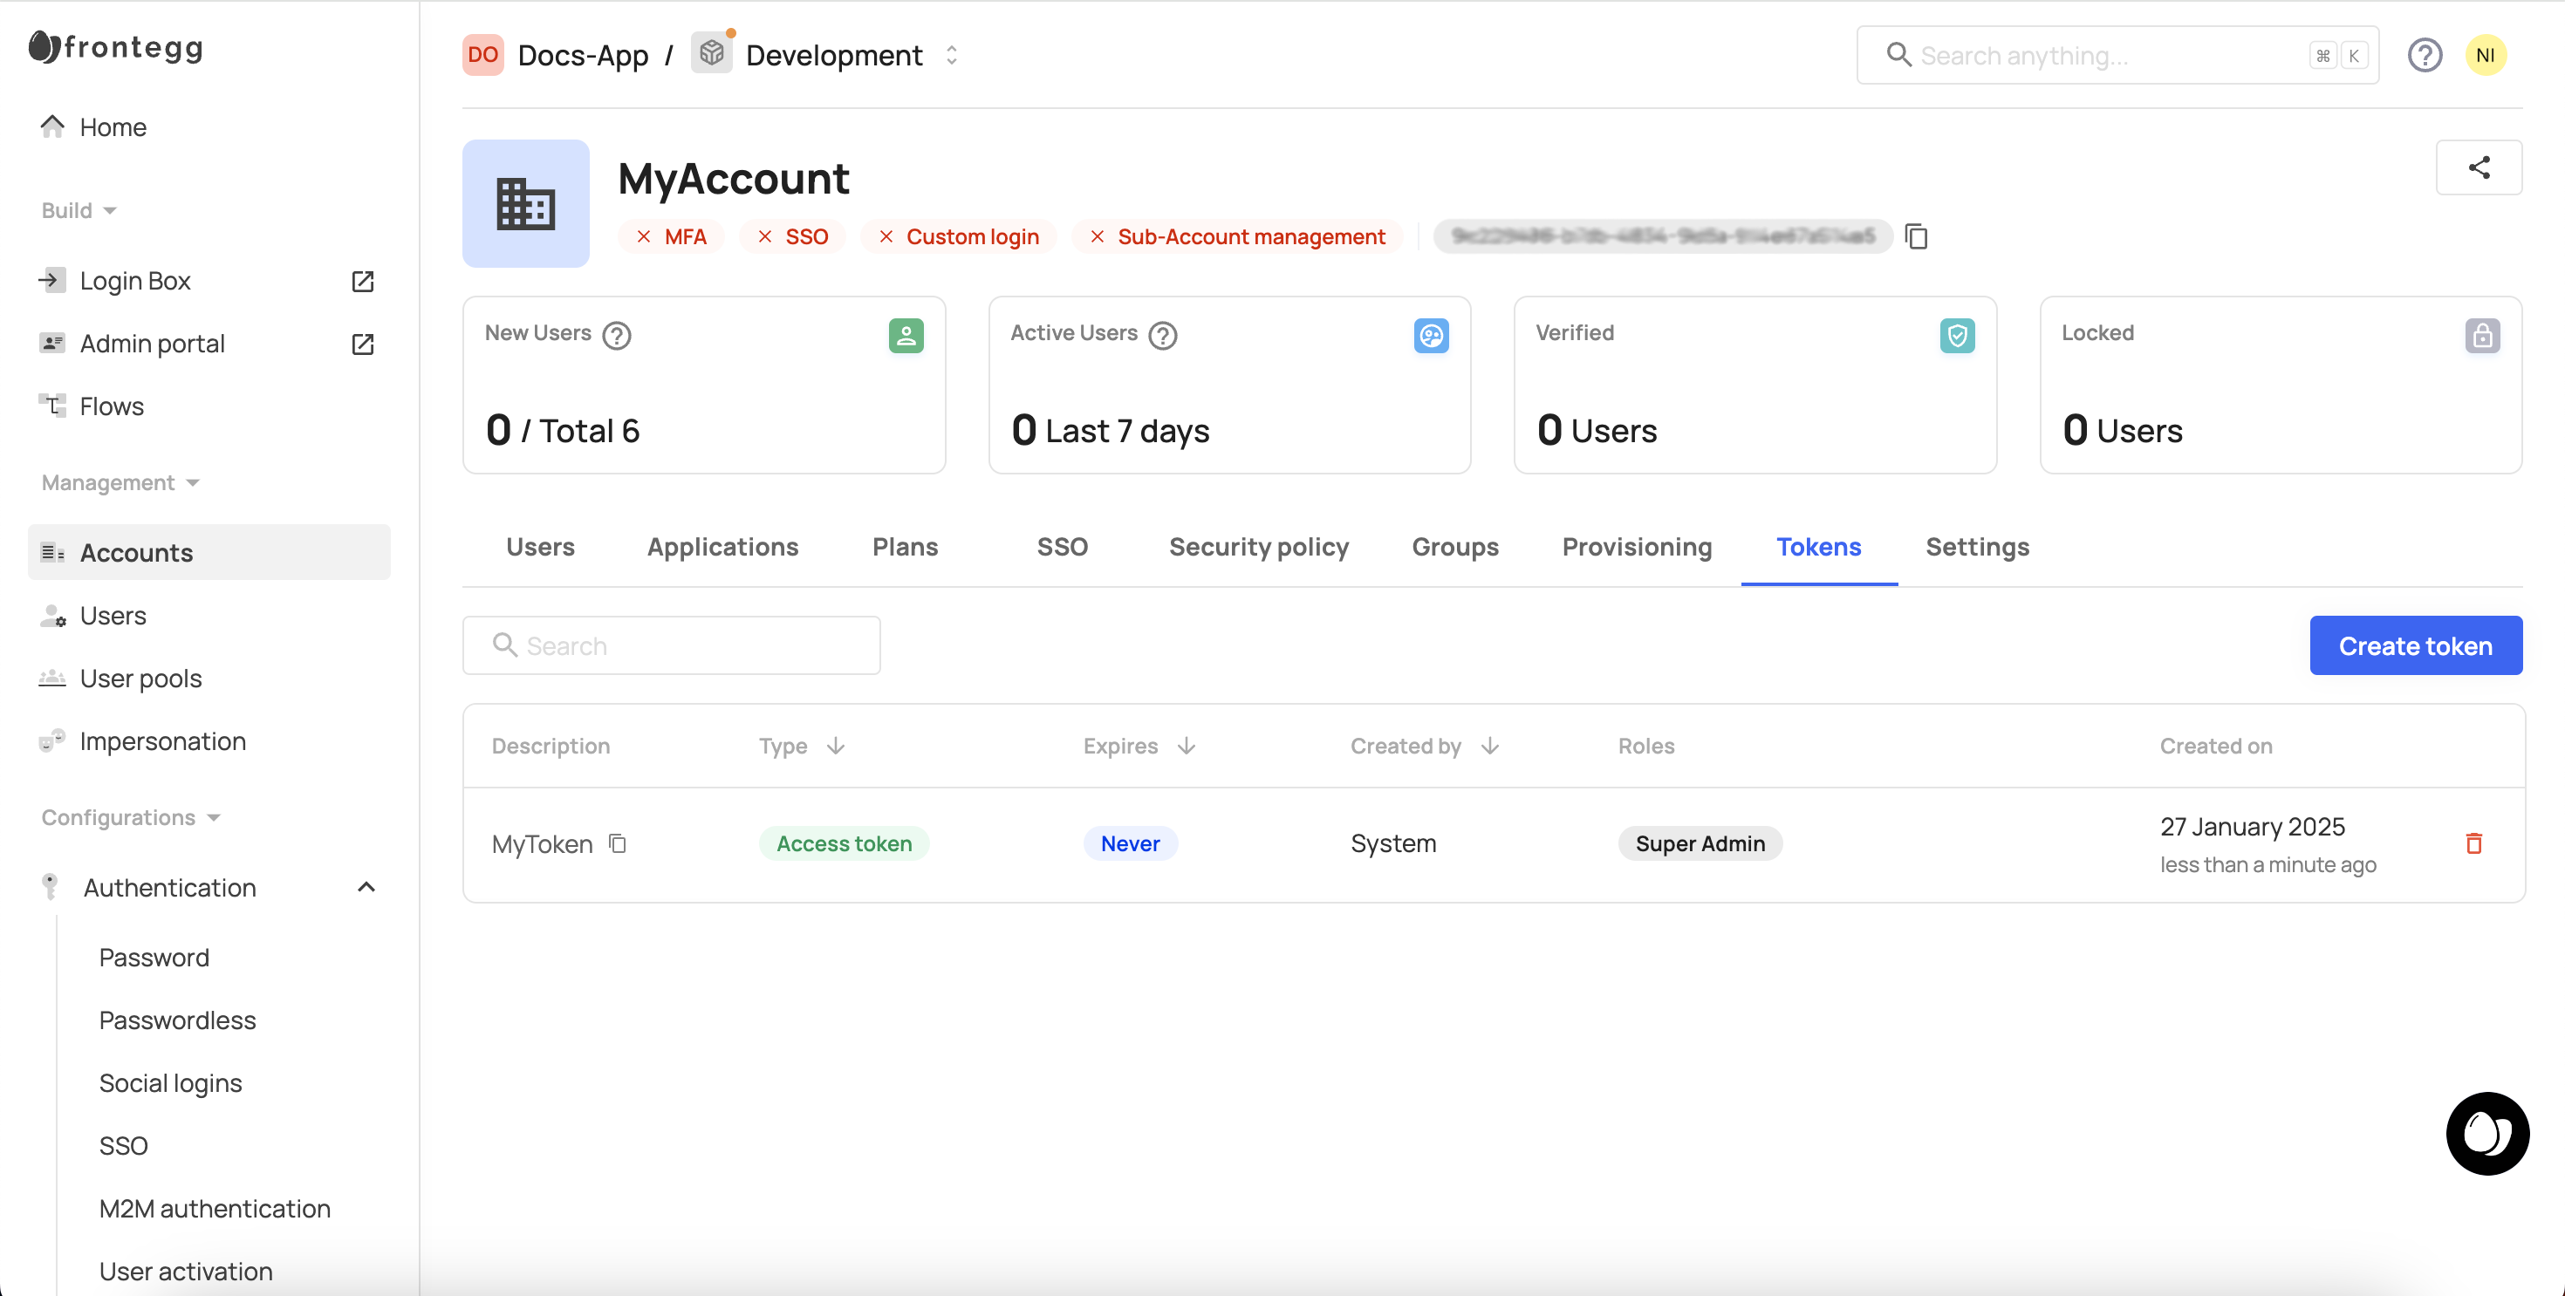2565x1296 pixels.
Task: Collapse the Build section
Action: click(110, 211)
